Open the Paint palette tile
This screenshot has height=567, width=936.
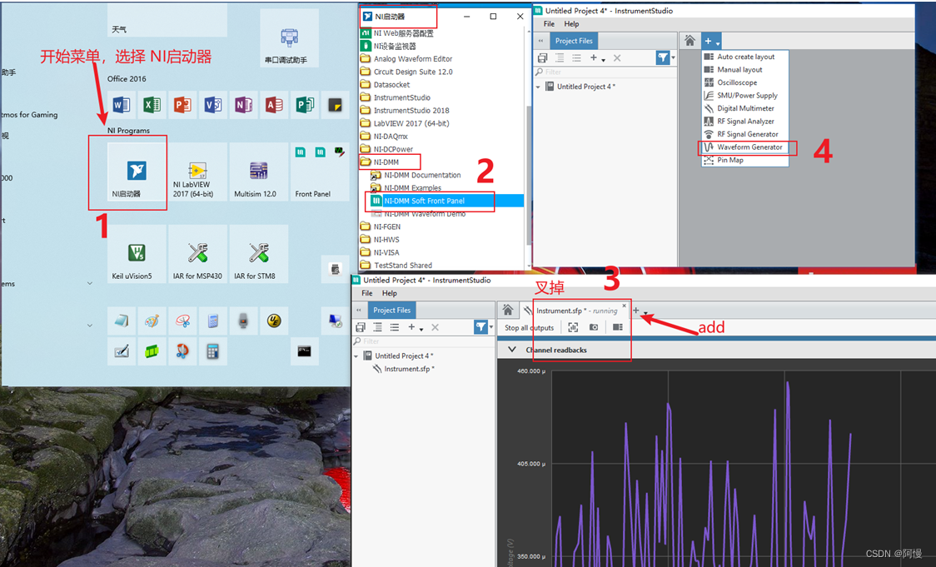click(152, 321)
